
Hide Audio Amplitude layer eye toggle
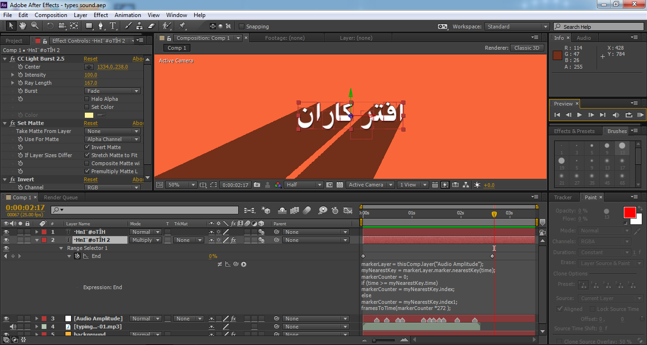7,318
